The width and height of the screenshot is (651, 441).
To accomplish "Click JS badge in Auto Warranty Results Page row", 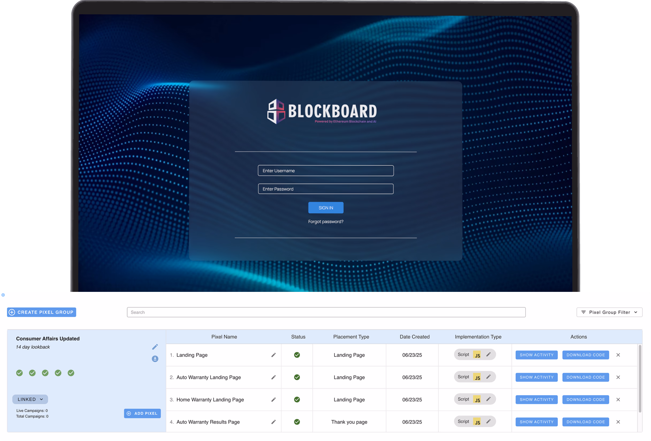I will coord(477,421).
